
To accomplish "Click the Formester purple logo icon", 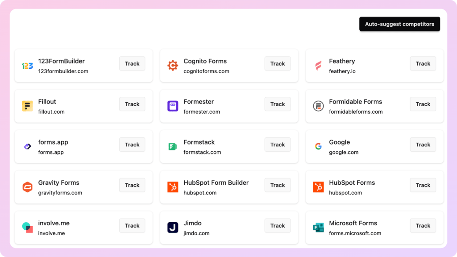I will tap(173, 106).
